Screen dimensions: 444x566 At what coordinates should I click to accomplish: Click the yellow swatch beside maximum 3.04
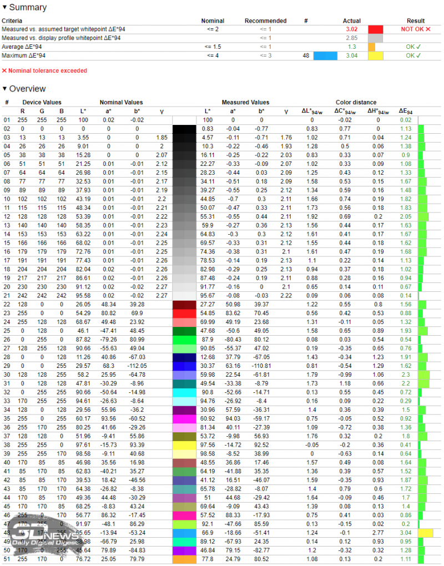(x=375, y=56)
